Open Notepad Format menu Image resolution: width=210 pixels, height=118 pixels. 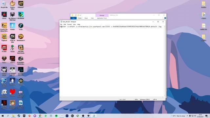(69, 25)
